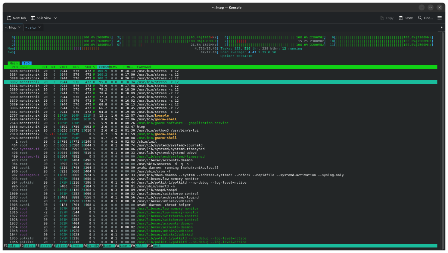Screen dimensions: 448x253
Task: Click the Command column header
Action: (144, 67)
